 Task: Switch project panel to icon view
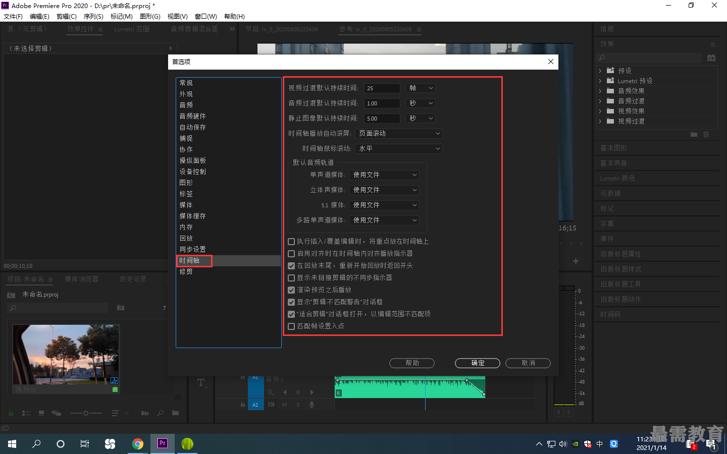point(41,413)
